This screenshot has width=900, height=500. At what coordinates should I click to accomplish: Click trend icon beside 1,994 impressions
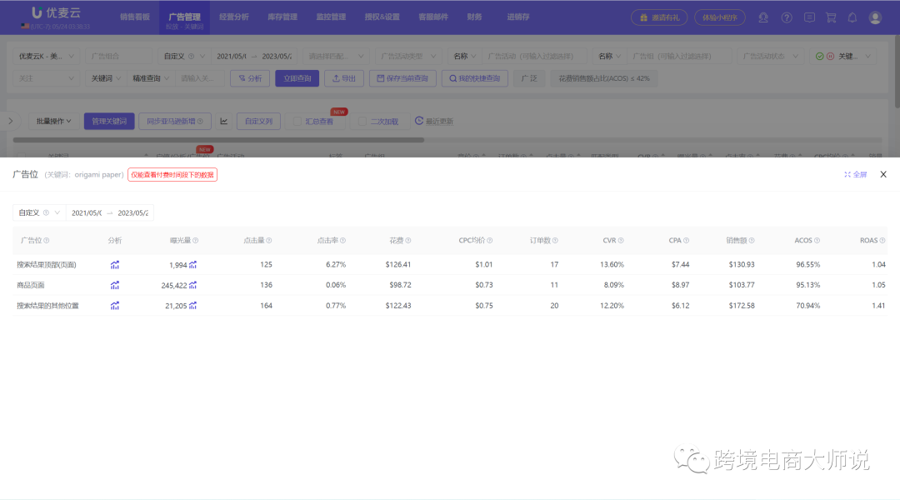(x=192, y=264)
